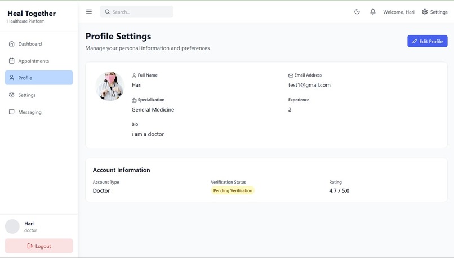This screenshot has width=454, height=258.
Task: Click the Appointments calendar icon
Action: (x=12, y=61)
